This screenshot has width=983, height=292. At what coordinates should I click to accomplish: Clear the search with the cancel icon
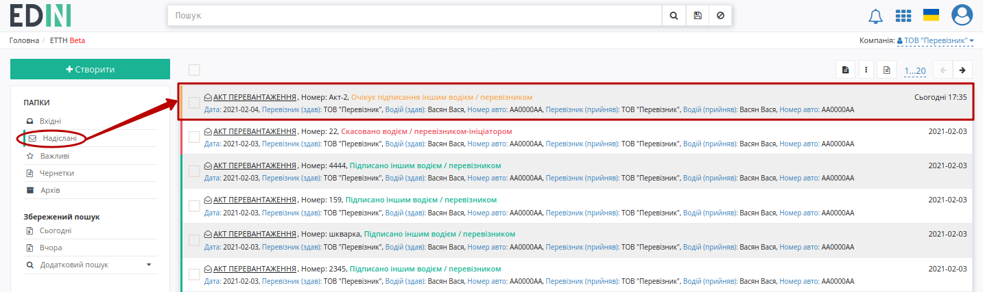pos(720,15)
